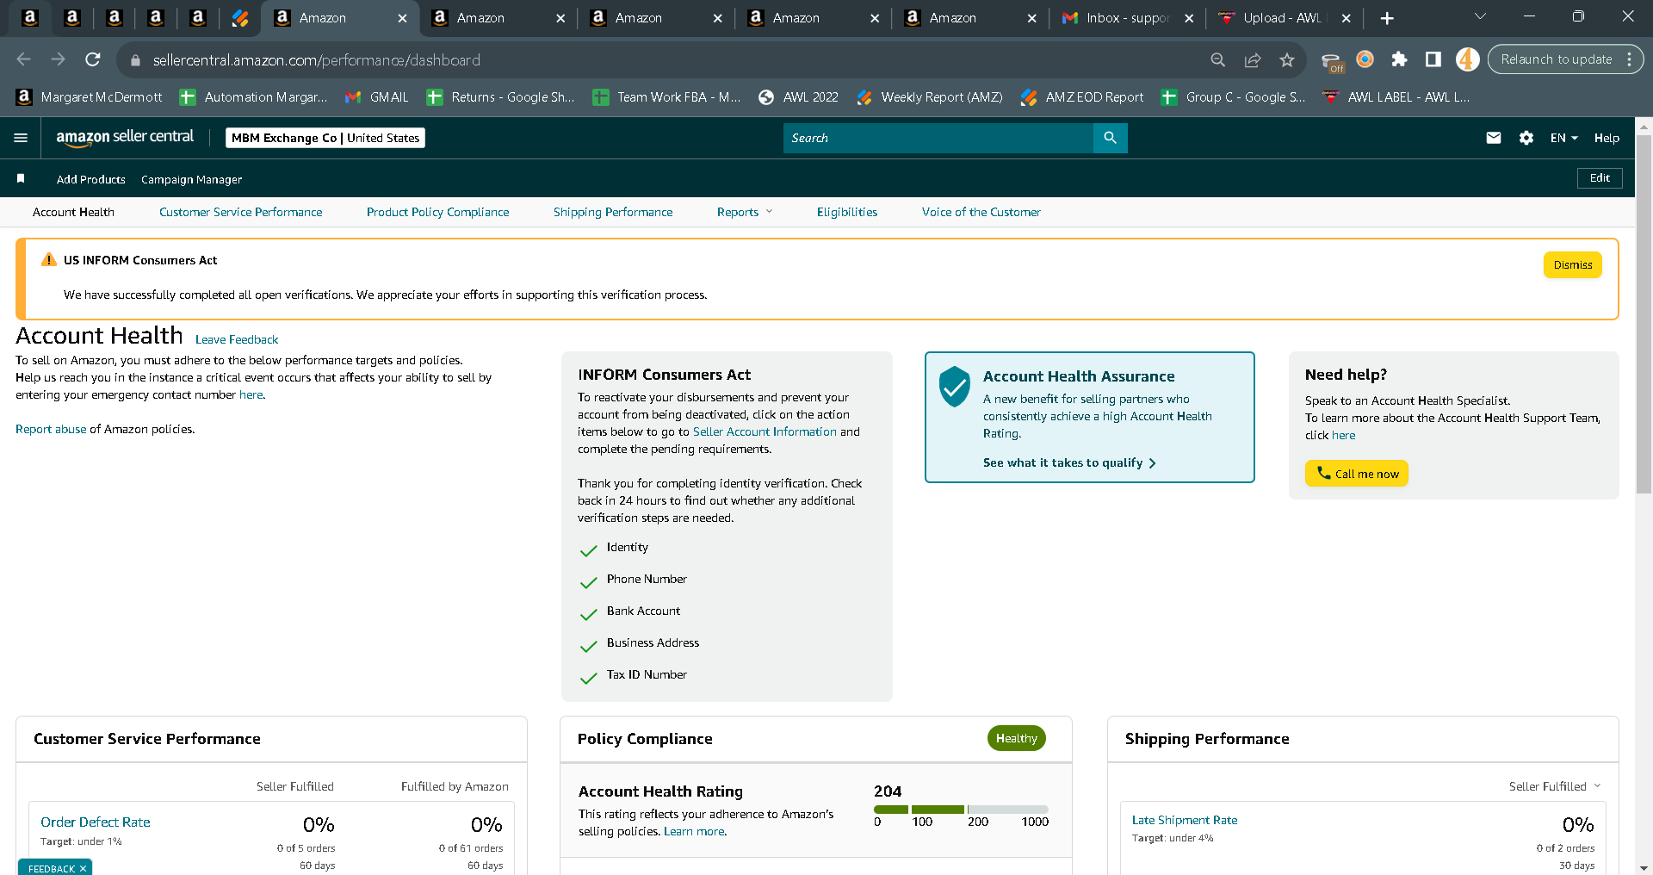Click See what it takes to qualify
1653x875 pixels.
coord(1069,462)
